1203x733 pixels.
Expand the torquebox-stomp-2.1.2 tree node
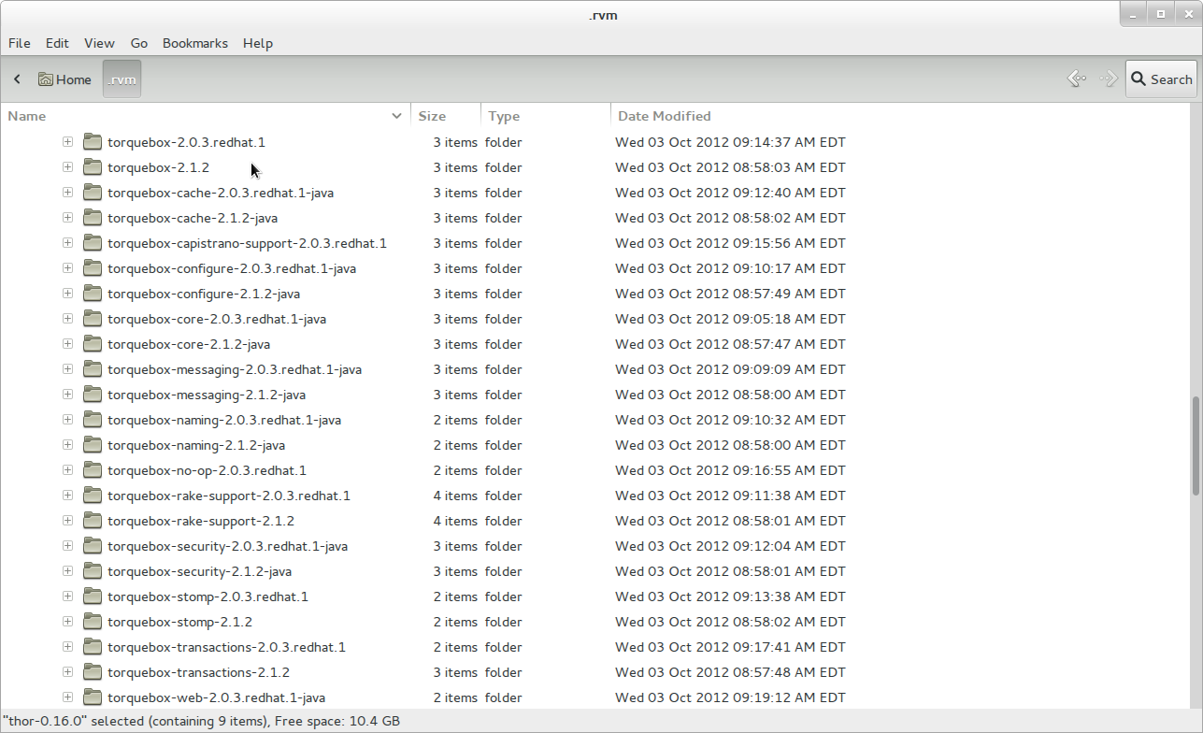67,622
